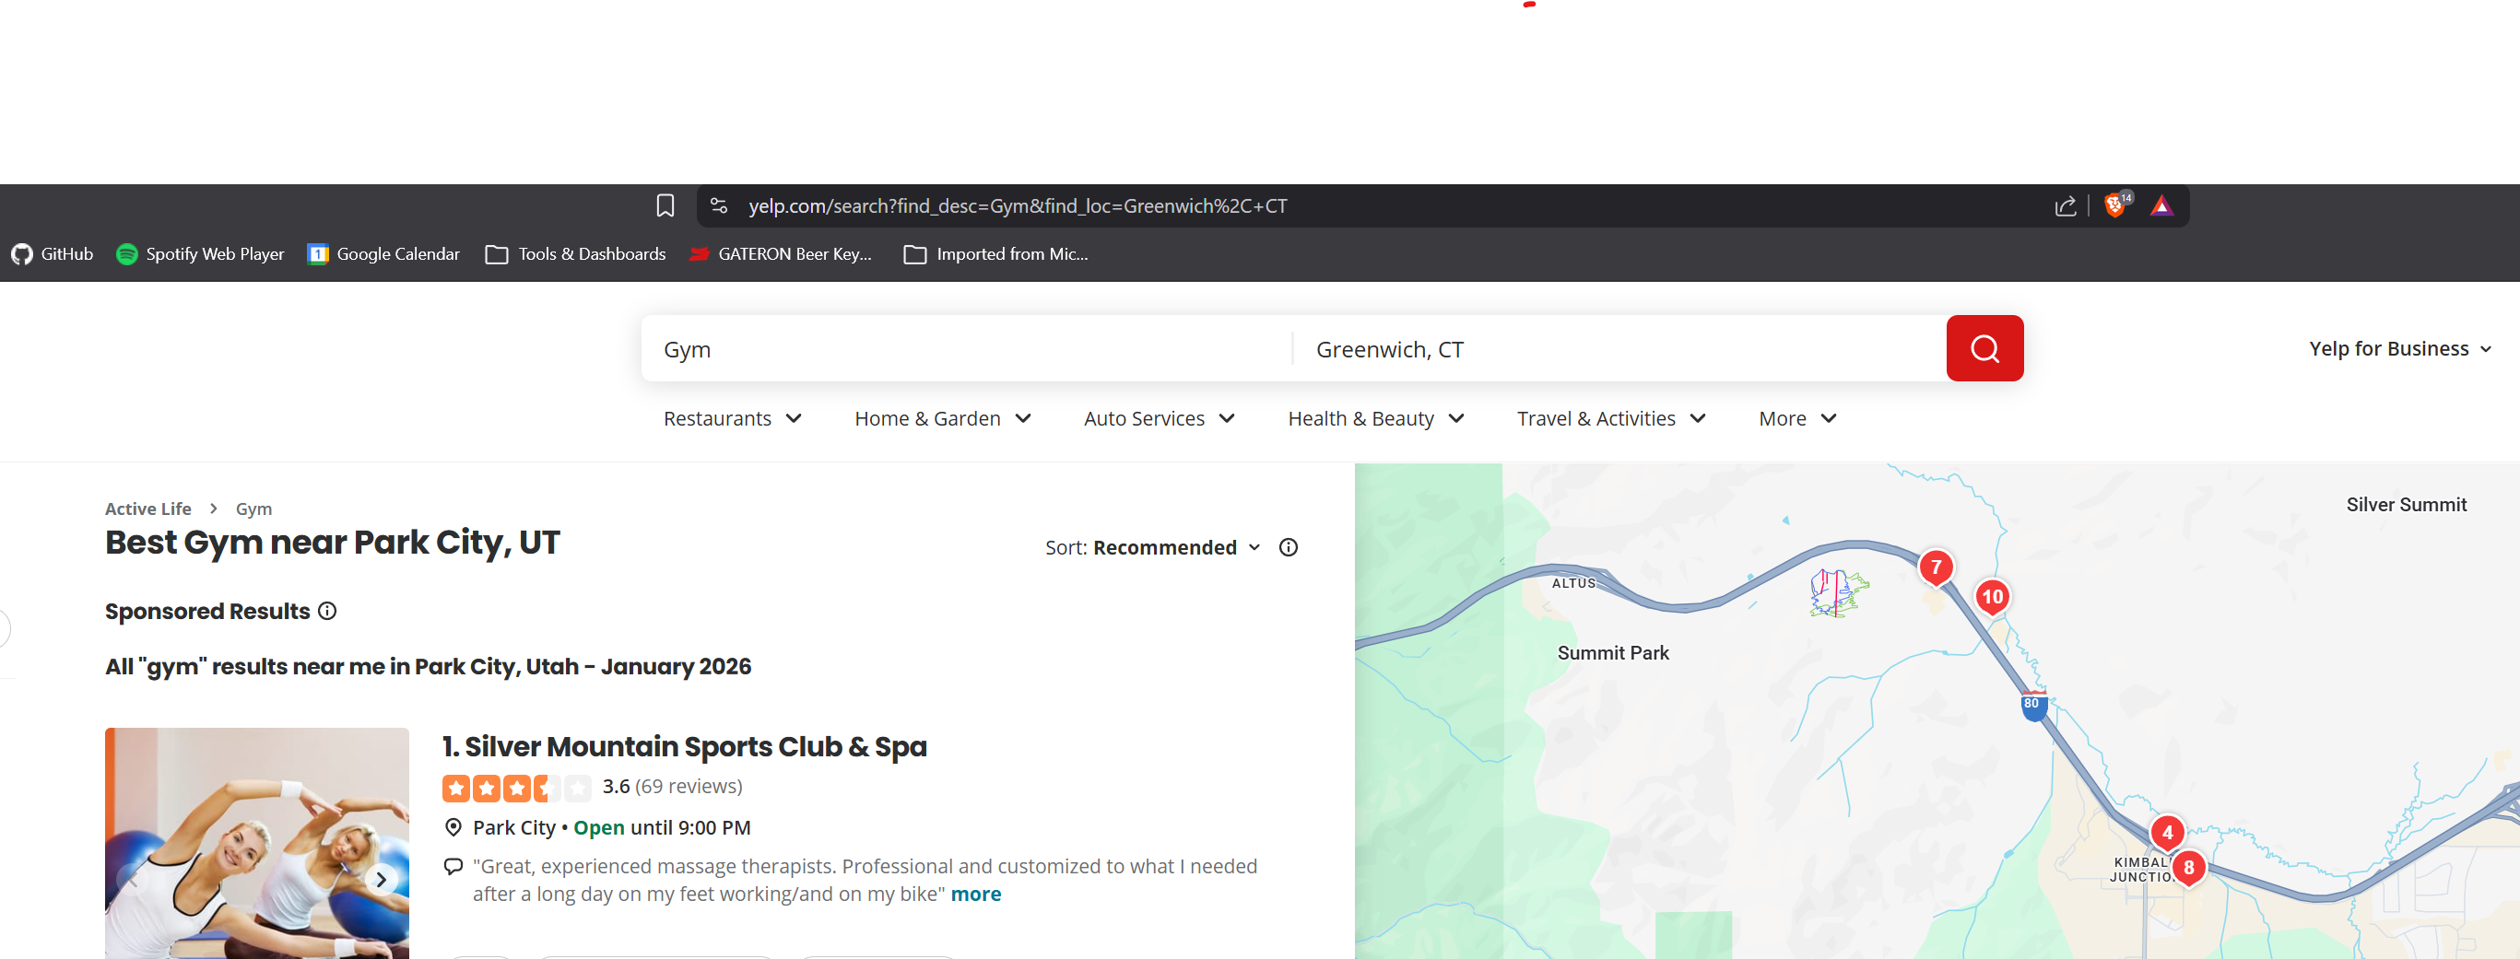Click the bookmark icon beside address bar
This screenshot has width=2520, height=959.
pyautogui.click(x=665, y=205)
